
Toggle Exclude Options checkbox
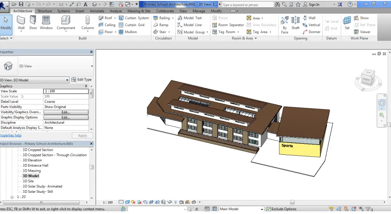pyautogui.click(x=269, y=209)
